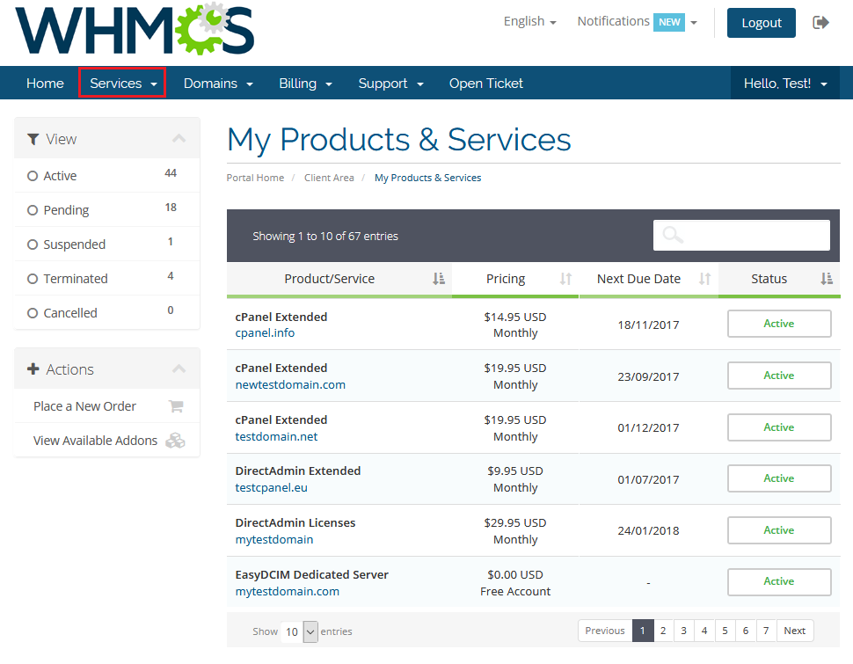Open the testdomain.net link
The height and width of the screenshot is (664, 853).
276,436
